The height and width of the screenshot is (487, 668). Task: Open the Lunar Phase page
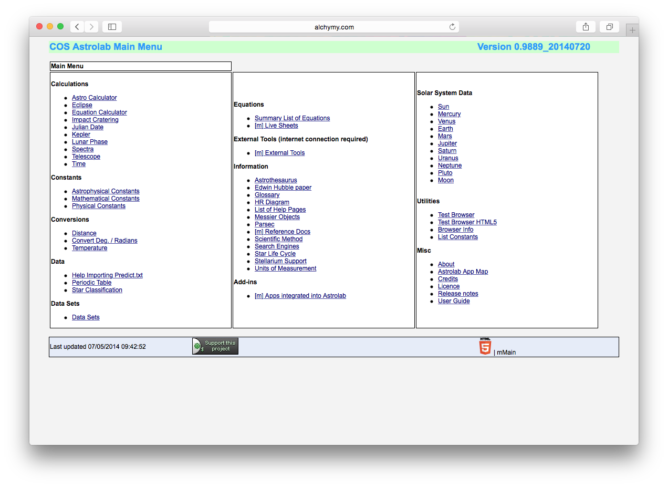coord(89,141)
